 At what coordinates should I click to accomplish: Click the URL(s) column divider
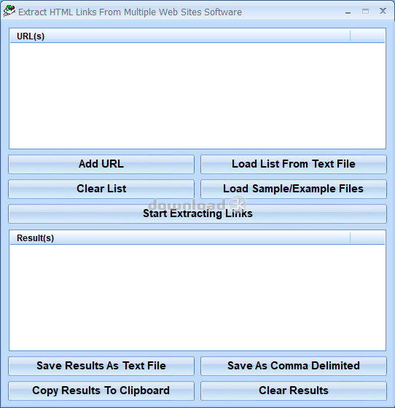[351, 36]
